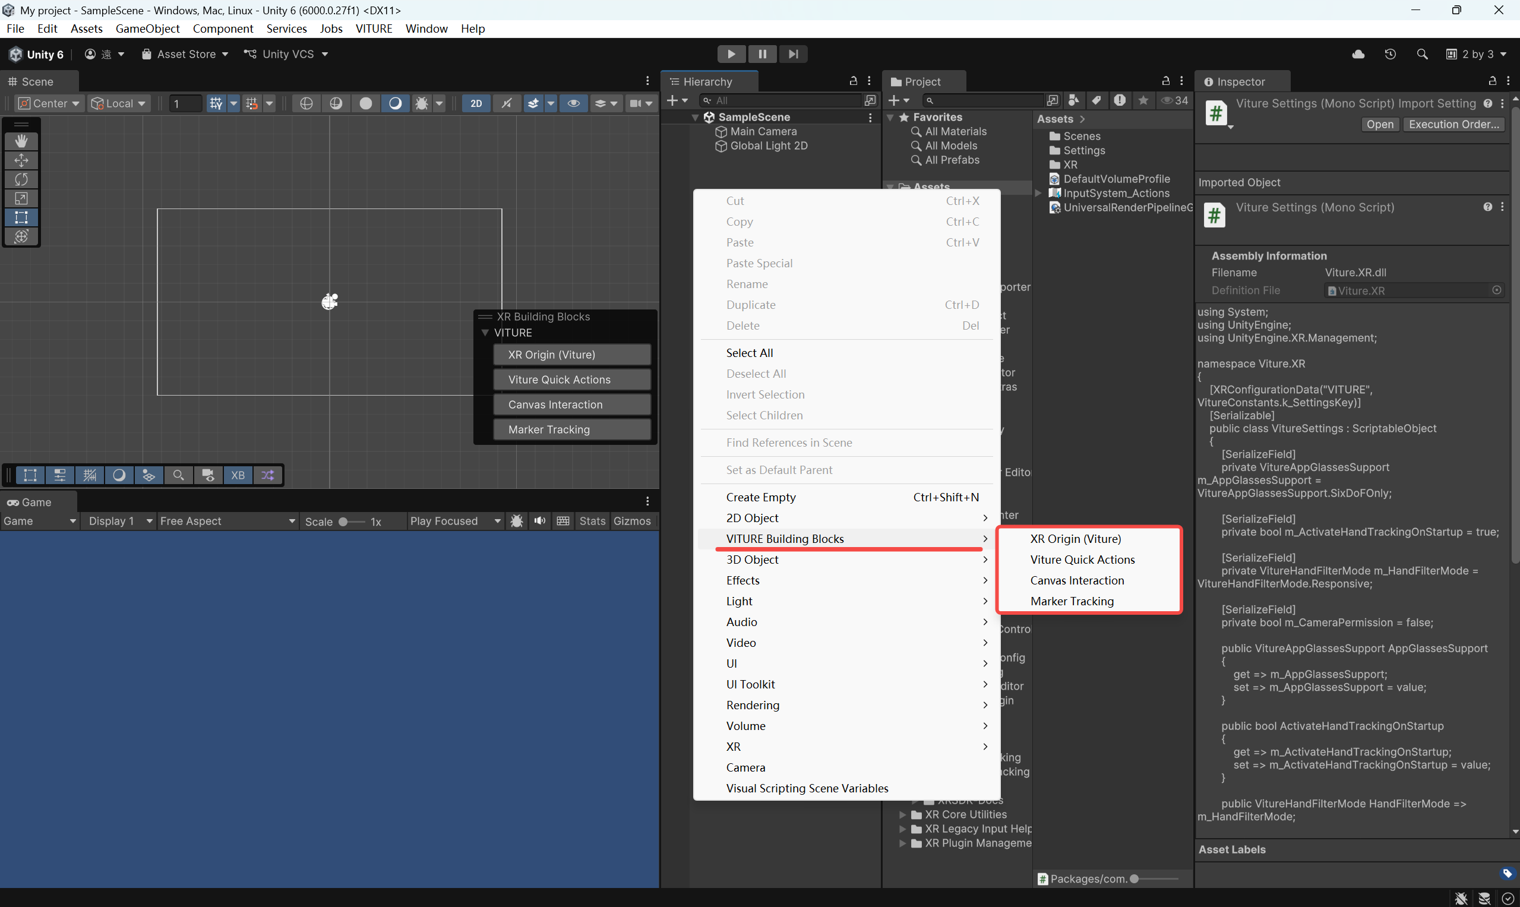Click the Step frame button
Image resolution: width=1520 pixels, height=907 pixels.
pyautogui.click(x=793, y=54)
